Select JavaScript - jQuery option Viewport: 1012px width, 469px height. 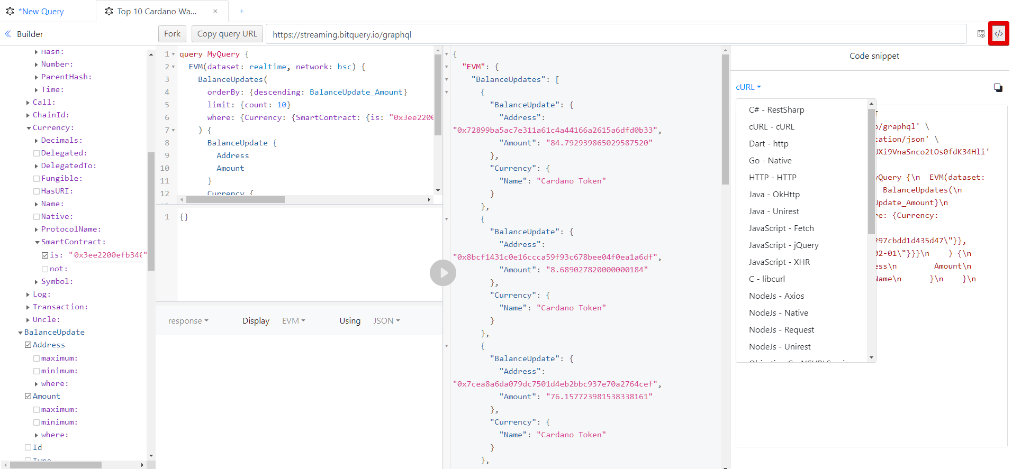[783, 245]
